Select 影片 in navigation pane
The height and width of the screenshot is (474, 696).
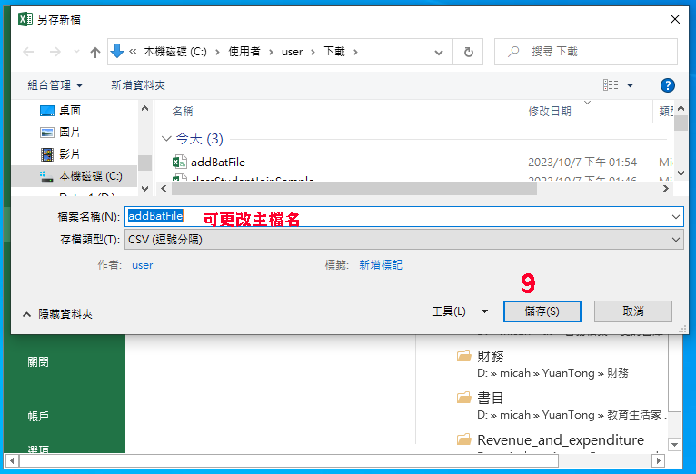click(70, 153)
